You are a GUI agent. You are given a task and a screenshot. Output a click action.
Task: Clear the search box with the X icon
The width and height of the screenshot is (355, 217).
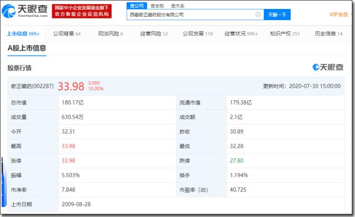pos(258,15)
